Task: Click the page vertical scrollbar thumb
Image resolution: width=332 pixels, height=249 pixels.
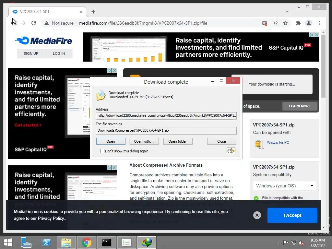Action: click(x=323, y=65)
